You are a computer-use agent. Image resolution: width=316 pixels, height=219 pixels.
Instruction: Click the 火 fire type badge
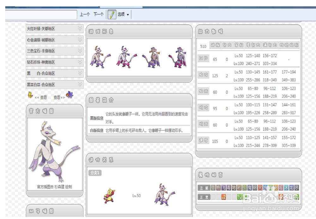(260, 188)
